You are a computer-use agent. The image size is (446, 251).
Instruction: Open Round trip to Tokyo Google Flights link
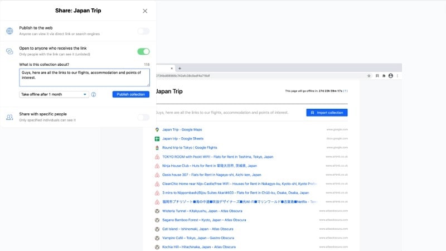pyautogui.click(x=190, y=148)
